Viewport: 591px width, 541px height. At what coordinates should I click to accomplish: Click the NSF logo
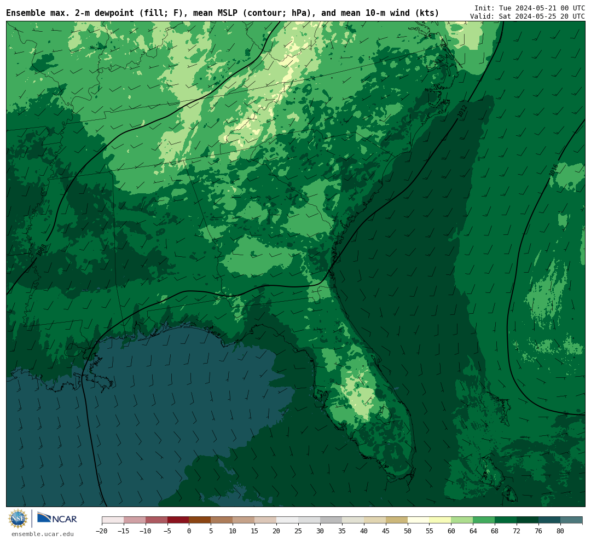click(x=18, y=519)
